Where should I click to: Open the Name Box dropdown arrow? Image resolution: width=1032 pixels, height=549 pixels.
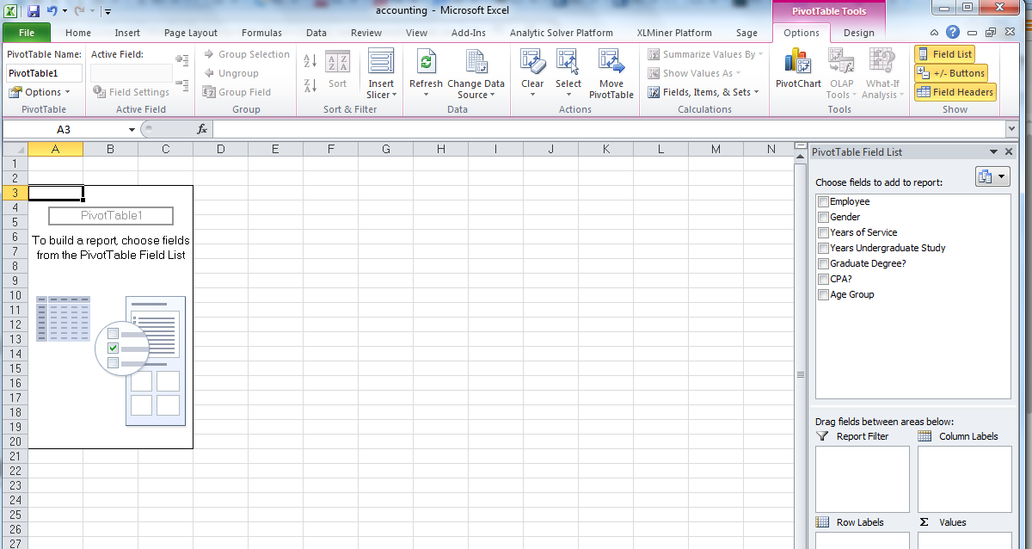click(132, 130)
